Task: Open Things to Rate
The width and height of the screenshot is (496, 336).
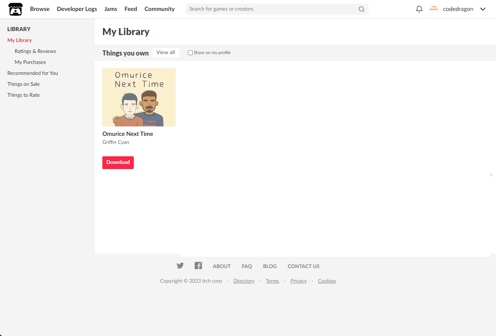Action: 24,95
